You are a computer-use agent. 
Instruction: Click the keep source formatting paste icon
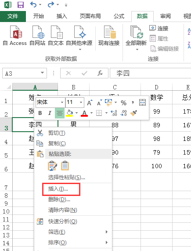coord(52,166)
